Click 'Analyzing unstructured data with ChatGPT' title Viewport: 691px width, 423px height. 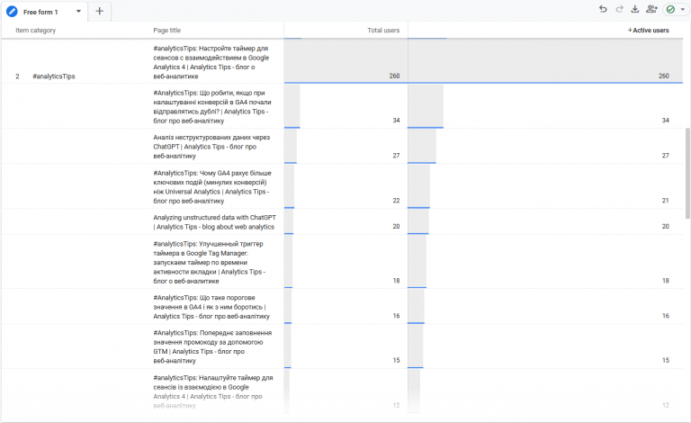pos(215,222)
